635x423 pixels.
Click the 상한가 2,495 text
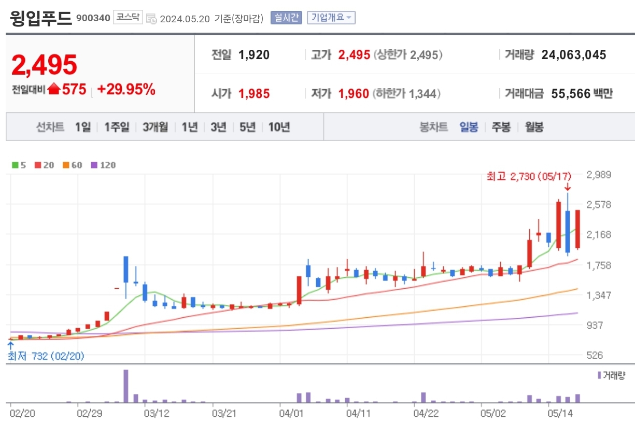(x=407, y=55)
